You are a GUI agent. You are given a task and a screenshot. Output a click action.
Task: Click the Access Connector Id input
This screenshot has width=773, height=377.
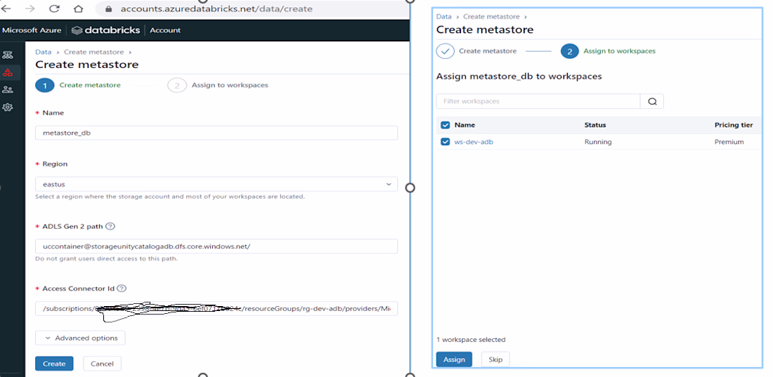(216, 309)
